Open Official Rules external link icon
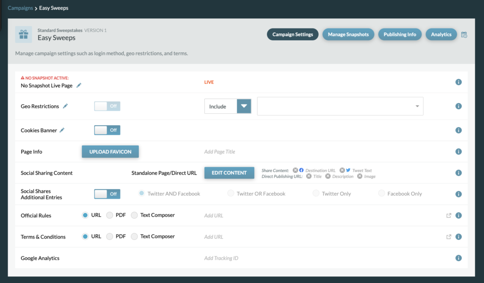 (x=449, y=215)
